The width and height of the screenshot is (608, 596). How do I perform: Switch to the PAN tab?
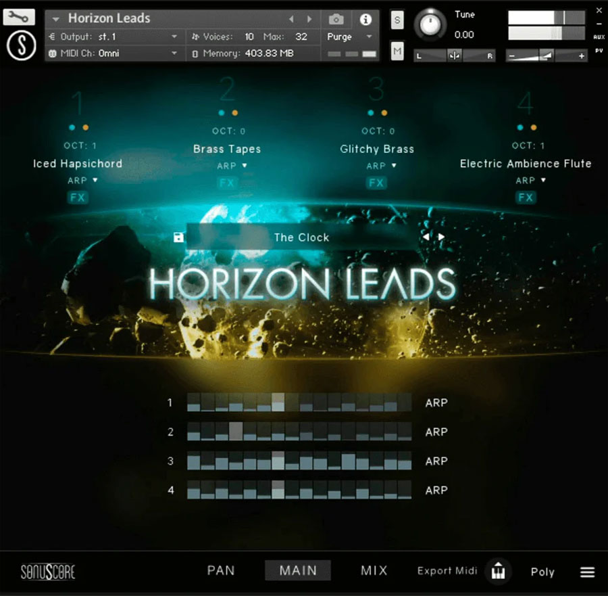(221, 570)
